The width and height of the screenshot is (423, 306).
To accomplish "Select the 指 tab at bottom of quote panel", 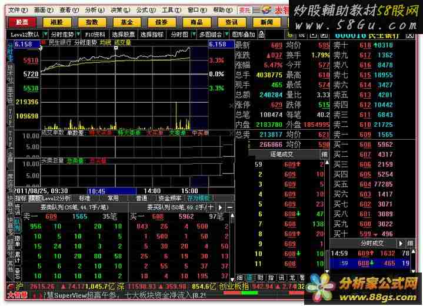I will click(x=271, y=278).
